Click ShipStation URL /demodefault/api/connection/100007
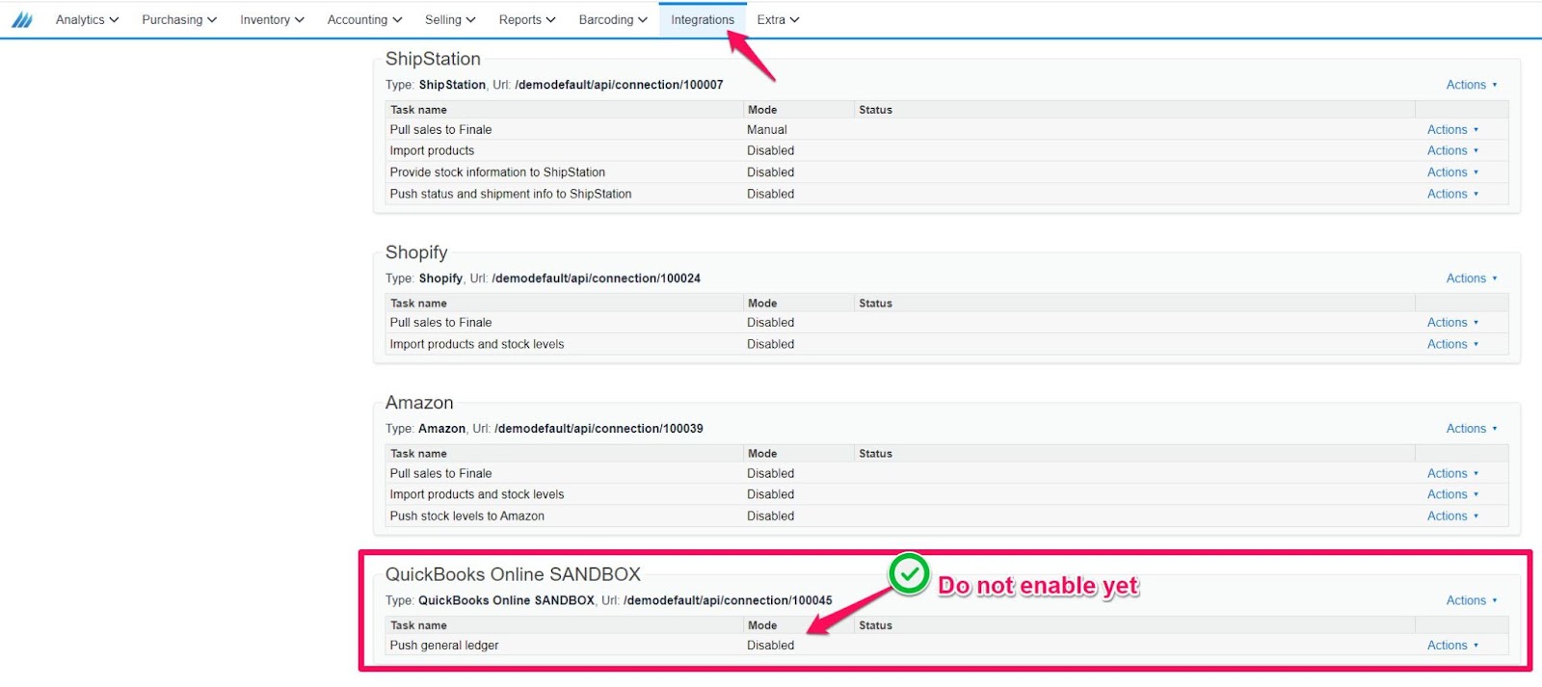The image size is (1542, 687). coord(619,85)
